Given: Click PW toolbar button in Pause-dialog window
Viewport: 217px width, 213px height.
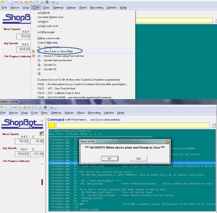Looking at the screenshot, I should (x=14, y=107).
